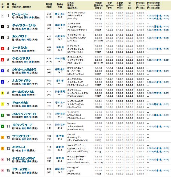This screenshot has height=177, width=171.
Task: Click pink frame 8 badge beside テイエムヒッタマゲ
Action: click(3, 160)
